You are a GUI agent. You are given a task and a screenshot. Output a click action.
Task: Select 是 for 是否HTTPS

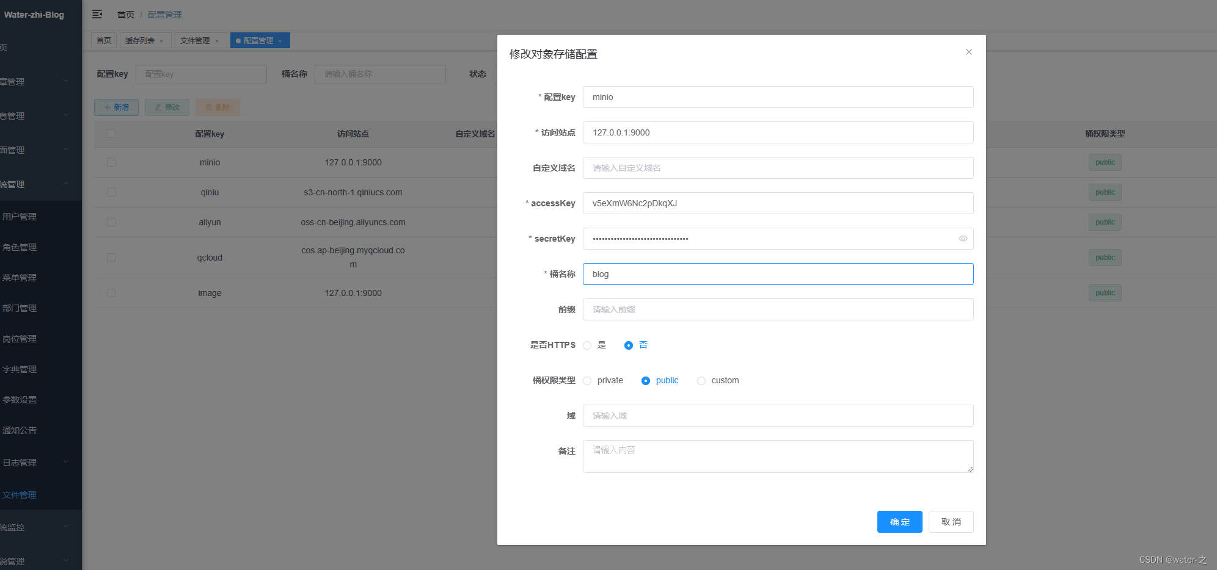(587, 345)
